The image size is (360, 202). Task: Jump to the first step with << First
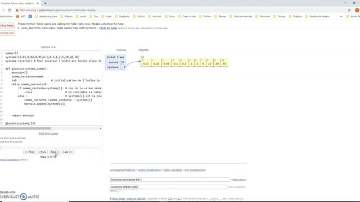(x=29, y=152)
